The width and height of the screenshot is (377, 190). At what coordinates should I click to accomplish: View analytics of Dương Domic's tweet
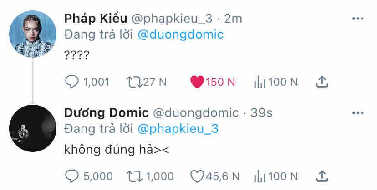coord(260,176)
